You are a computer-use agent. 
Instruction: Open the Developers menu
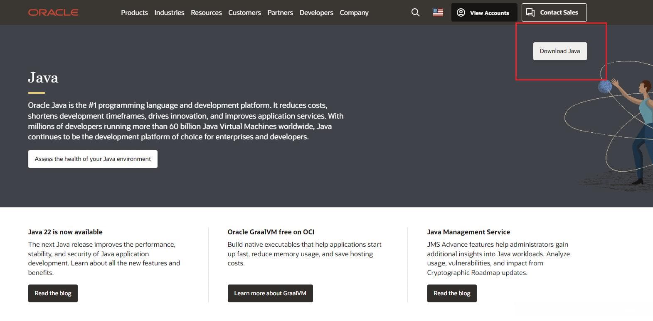pos(316,12)
